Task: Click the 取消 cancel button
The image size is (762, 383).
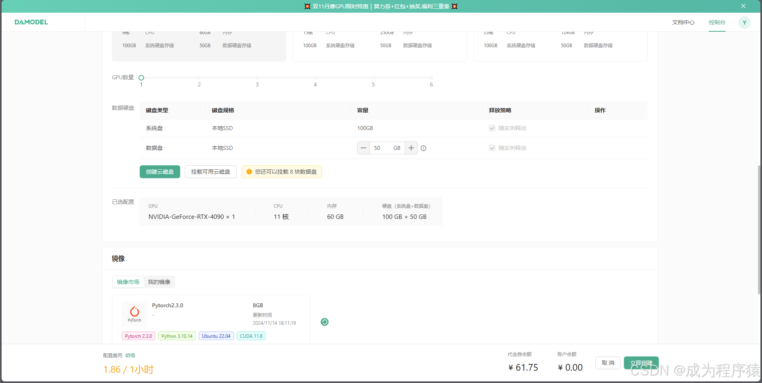Action: coord(608,363)
